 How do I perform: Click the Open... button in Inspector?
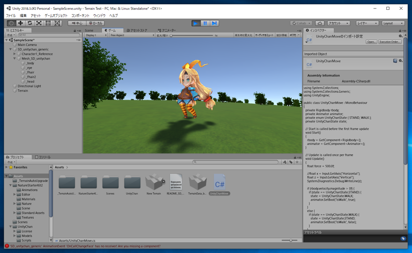click(371, 42)
